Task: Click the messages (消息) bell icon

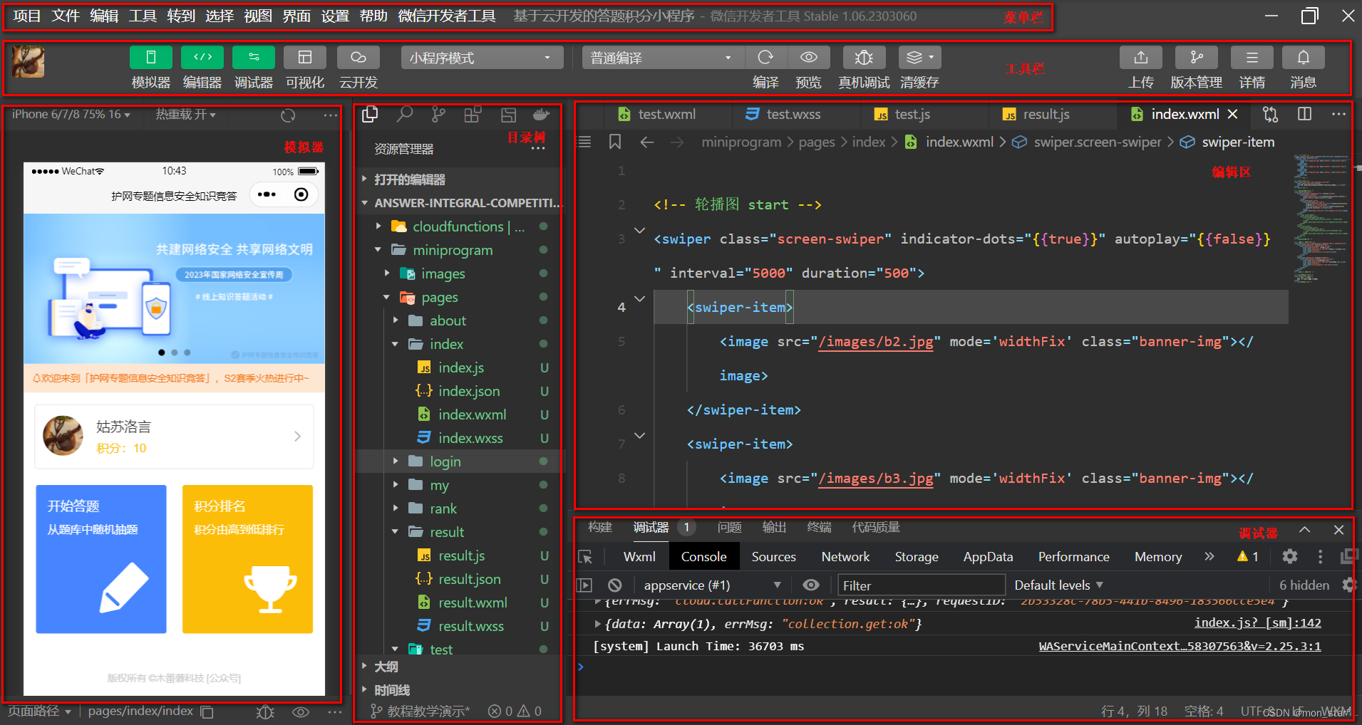Action: click(x=1304, y=58)
